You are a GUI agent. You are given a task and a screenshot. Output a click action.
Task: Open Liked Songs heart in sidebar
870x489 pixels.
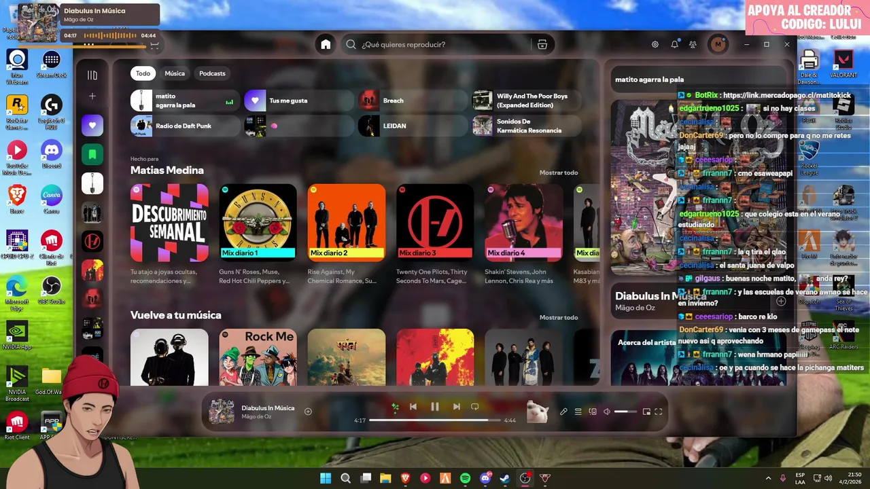coord(92,125)
